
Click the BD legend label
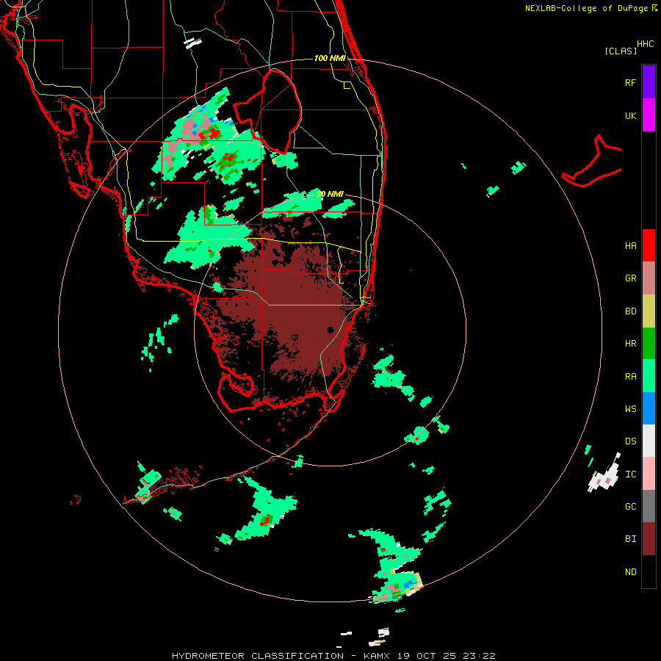630,311
